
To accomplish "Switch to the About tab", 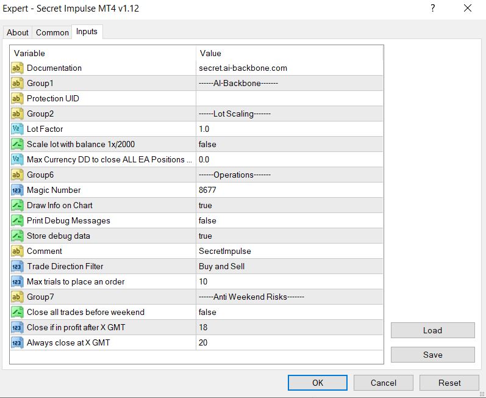I will 18,32.
